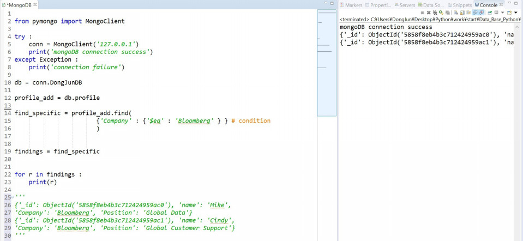Image resolution: width=523 pixels, height=241 pixels.
Task: Click the console line with ObjectId ending 9ac0
Action: [x=426, y=35]
